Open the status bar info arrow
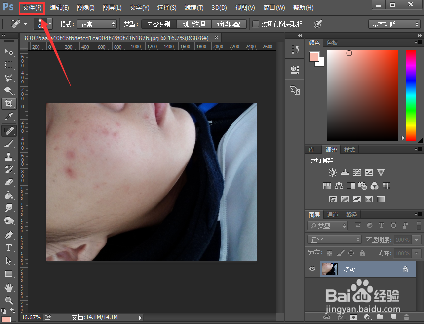Viewport: 424px width, 324px height. [140, 318]
